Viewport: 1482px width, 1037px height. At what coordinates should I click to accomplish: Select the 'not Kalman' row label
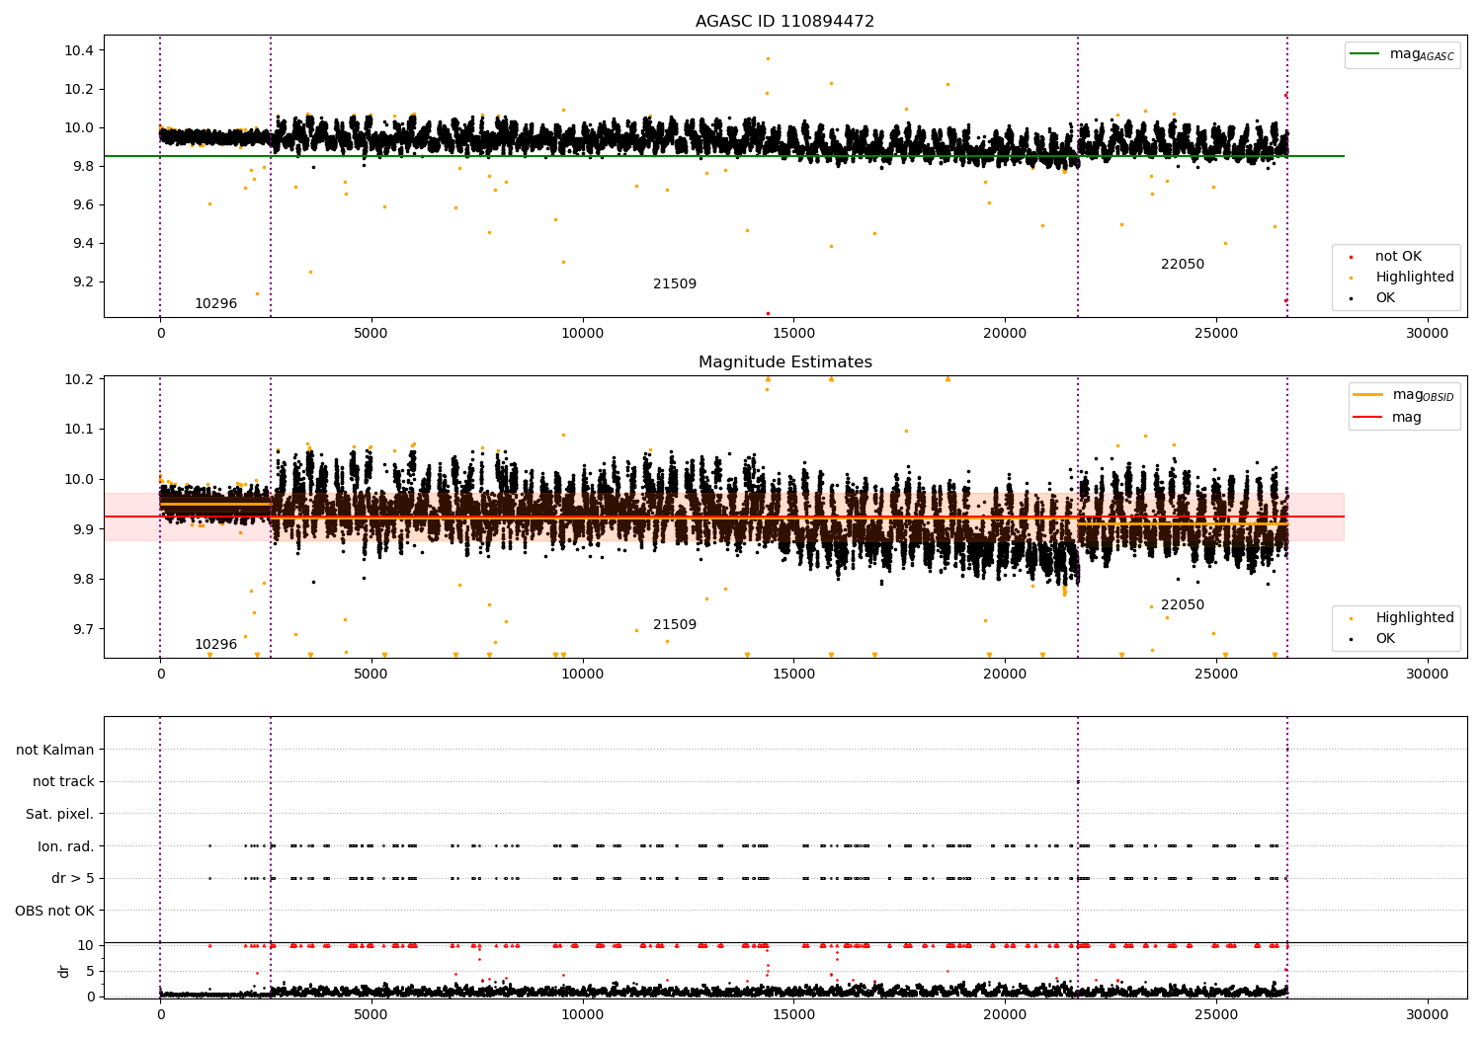pos(55,751)
